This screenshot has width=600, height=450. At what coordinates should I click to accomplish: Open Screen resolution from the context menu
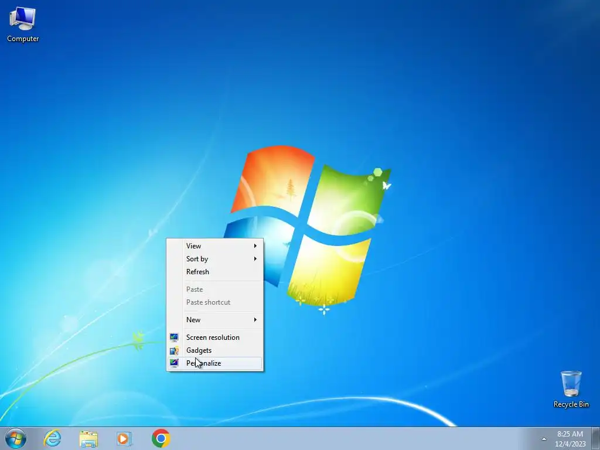[214, 337]
